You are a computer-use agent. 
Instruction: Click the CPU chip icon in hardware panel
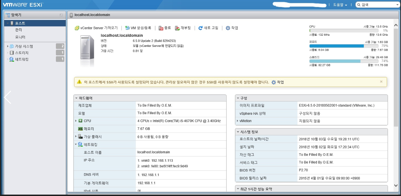click(x=80, y=121)
